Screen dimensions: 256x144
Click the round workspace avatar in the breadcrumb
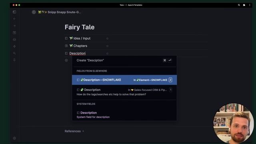click(x=34, y=12)
